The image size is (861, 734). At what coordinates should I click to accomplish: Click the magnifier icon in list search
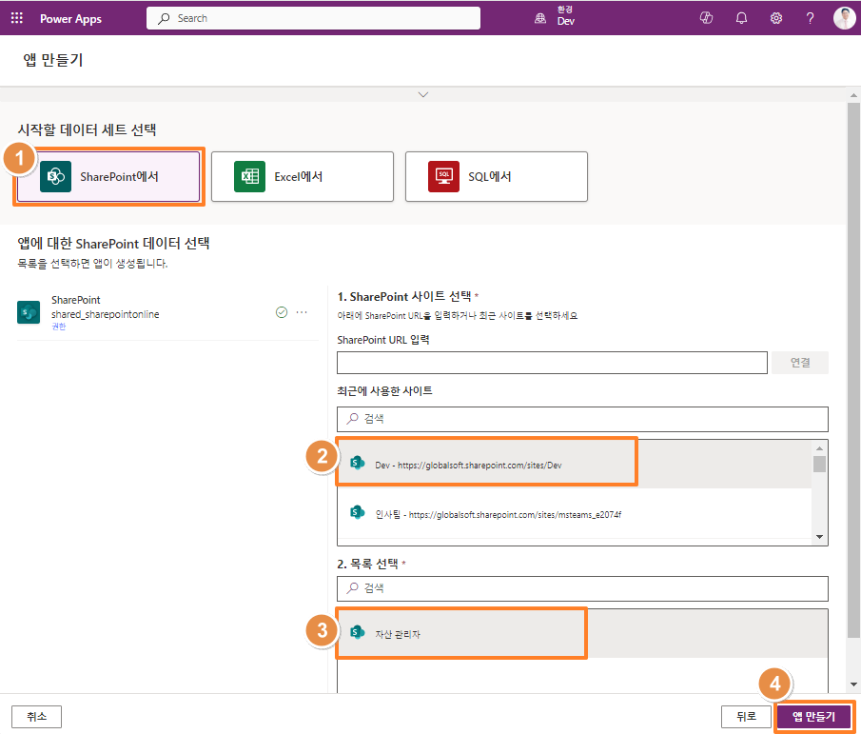click(353, 587)
